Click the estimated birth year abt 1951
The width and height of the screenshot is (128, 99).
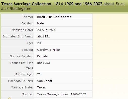pos(44,36)
